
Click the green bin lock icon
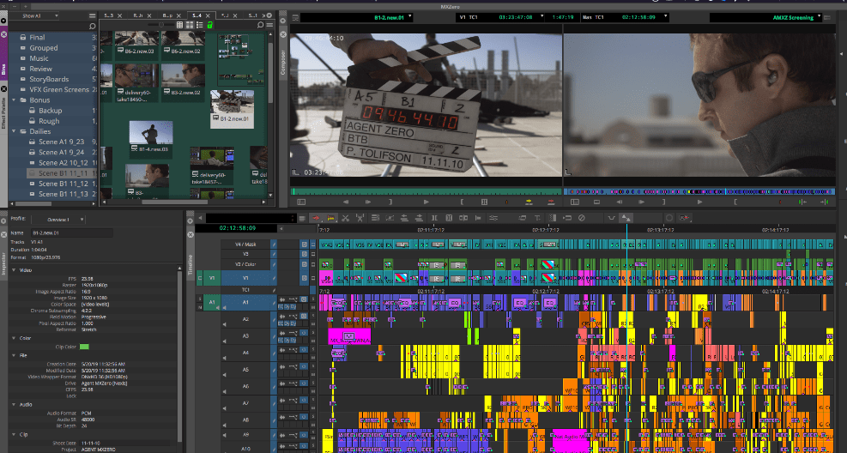[x=210, y=25]
